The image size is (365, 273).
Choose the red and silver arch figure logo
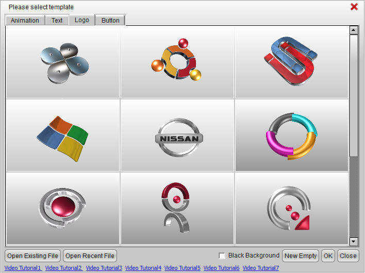(177, 208)
